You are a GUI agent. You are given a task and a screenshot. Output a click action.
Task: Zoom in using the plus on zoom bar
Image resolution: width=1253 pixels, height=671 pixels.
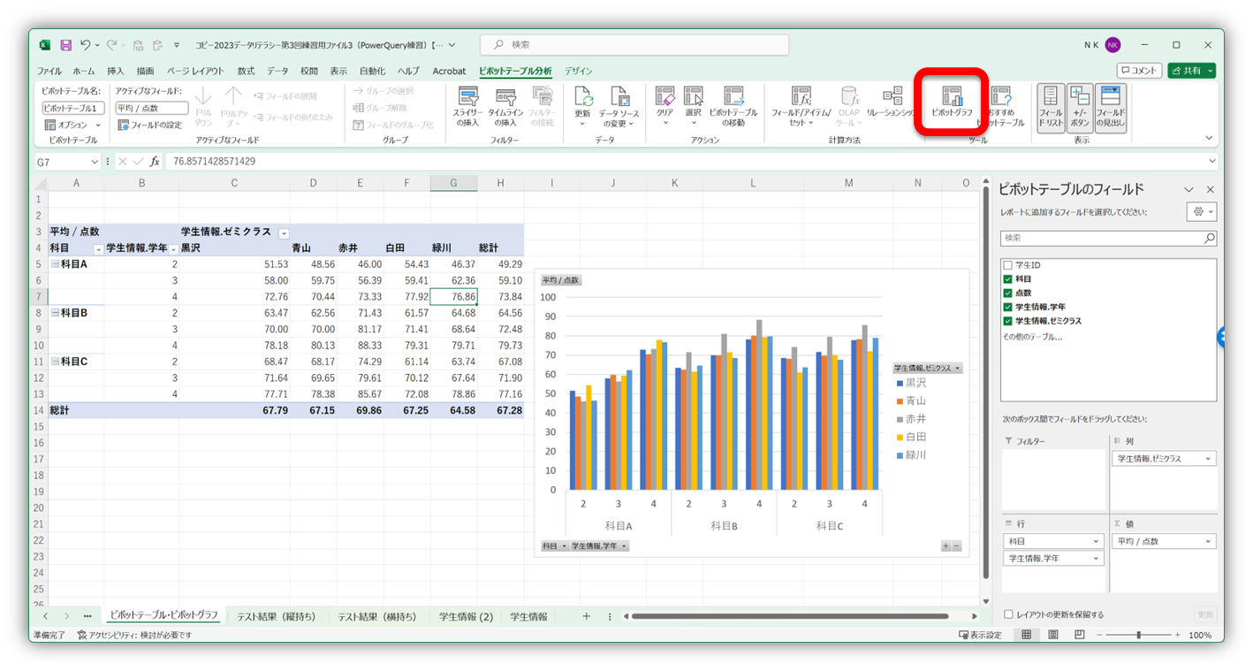1178,635
